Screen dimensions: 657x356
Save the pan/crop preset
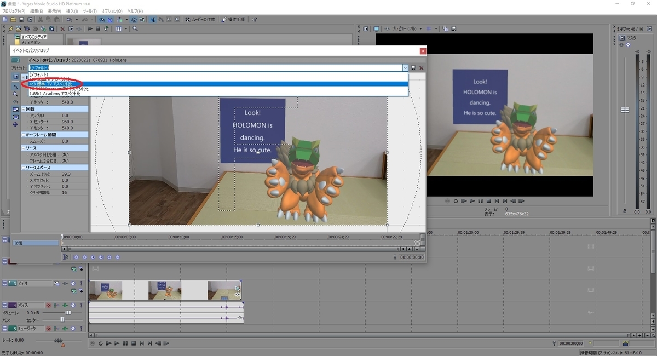[413, 67]
